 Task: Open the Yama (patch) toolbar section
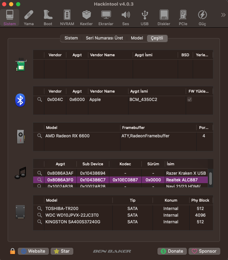coord(29,18)
